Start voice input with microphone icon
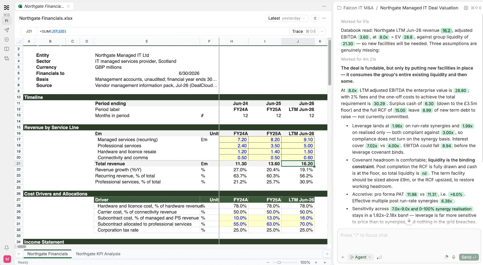Viewport: 483px width, 265px height. click(453, 257)
